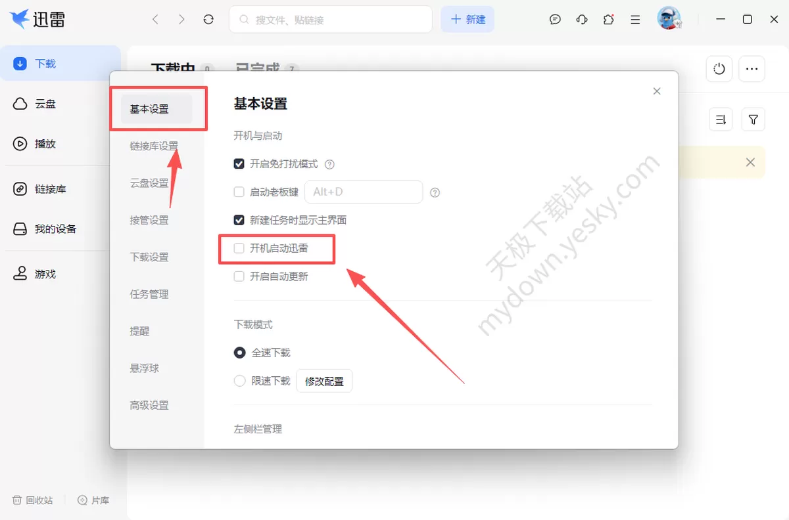Screen dimensions: 789x520
Task: Go forward with the right arrow
Action: point(181,20)
